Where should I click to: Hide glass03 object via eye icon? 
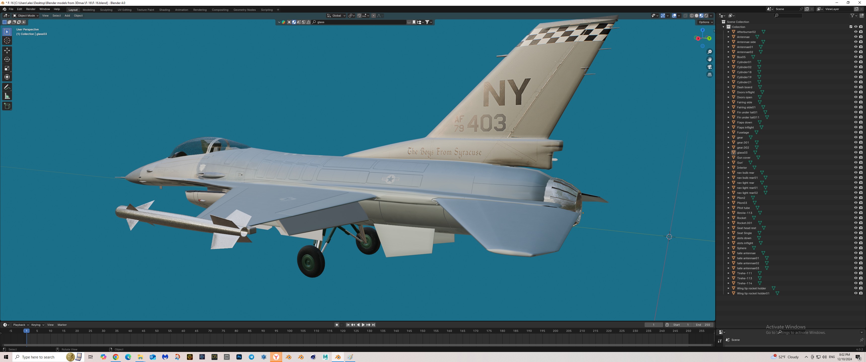click(x=856, y=152)
